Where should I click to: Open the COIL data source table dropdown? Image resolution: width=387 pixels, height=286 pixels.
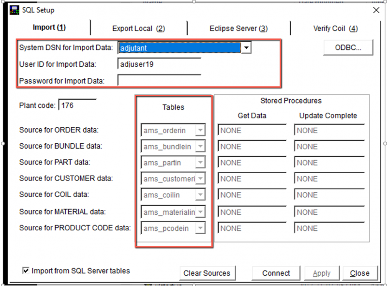[x=200, y=195]
